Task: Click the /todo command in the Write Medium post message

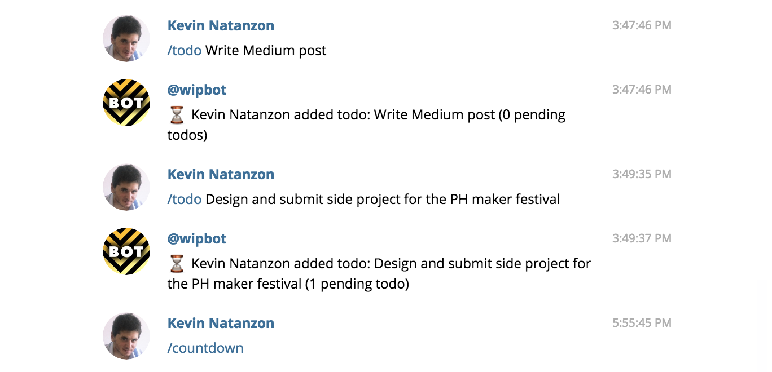Action: coord(185,50)
